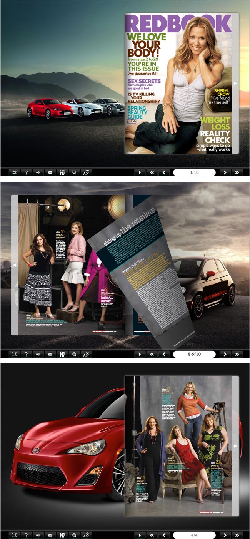Jump to first page in 1/10 viewer
This screenshot has height=539, width=250.
point(152,172)
